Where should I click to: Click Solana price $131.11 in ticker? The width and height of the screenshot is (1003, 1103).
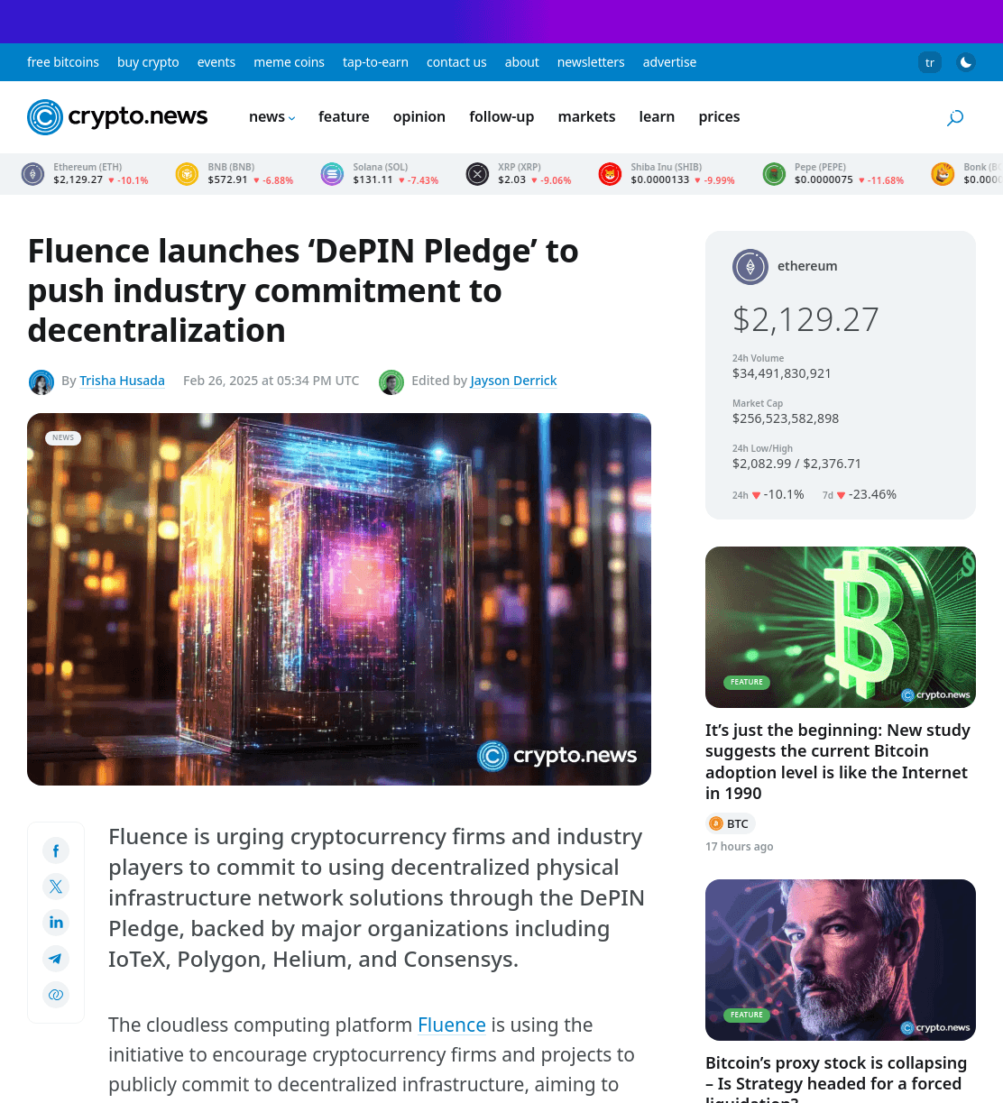pyautogui.click(x=373, y=180)
